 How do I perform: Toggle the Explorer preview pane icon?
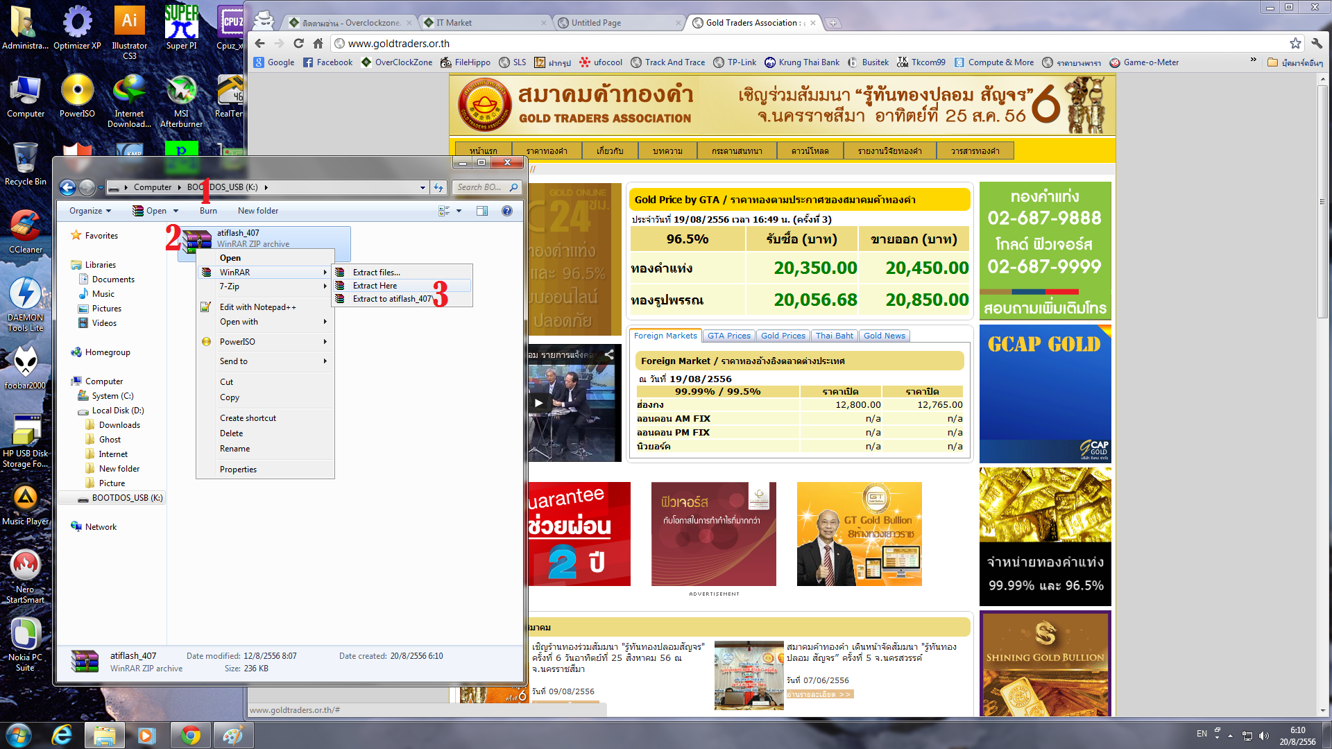tap(482, 211)
